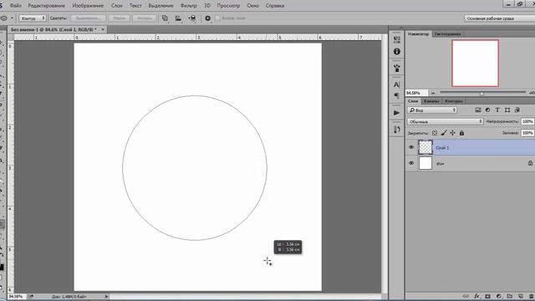Screen dimensions: 535x301
Task: Open the Текст menu
Action: tap(135, 6)
